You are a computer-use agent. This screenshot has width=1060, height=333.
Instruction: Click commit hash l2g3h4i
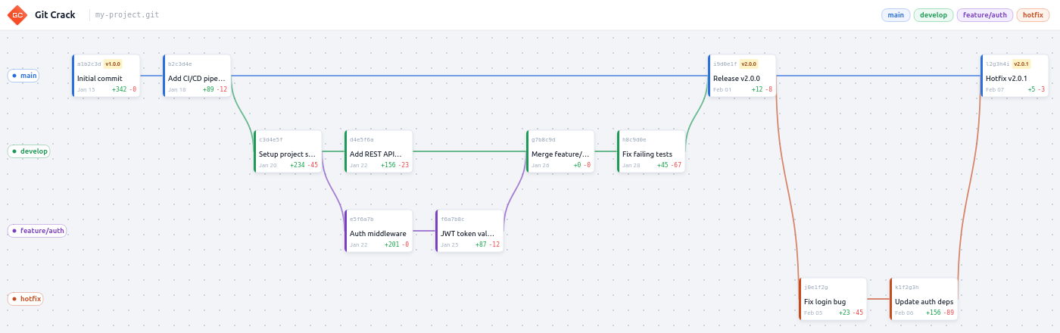pyautogui.click(x=998, y=64)
